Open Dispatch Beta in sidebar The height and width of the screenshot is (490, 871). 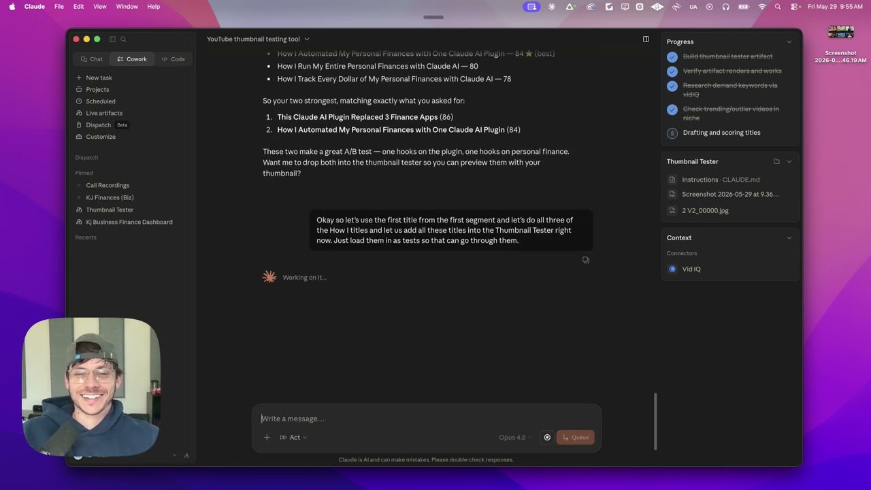click(102, 125)
